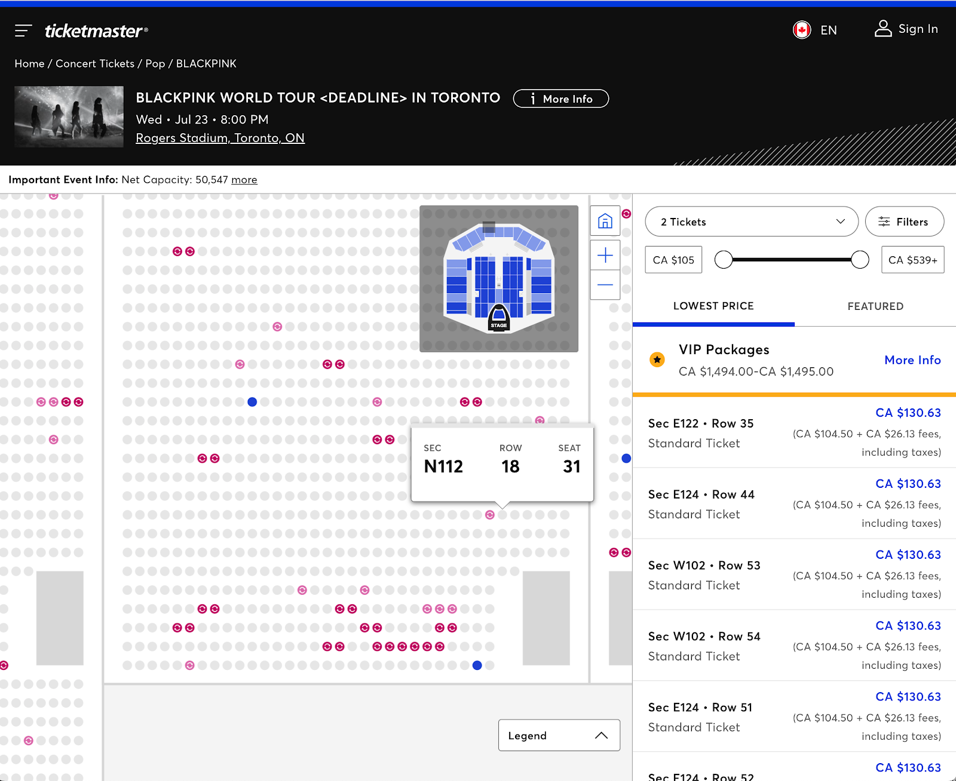956x781 pixels.
Task: Click the Home breadcrumb link
Action: point(29,63)
